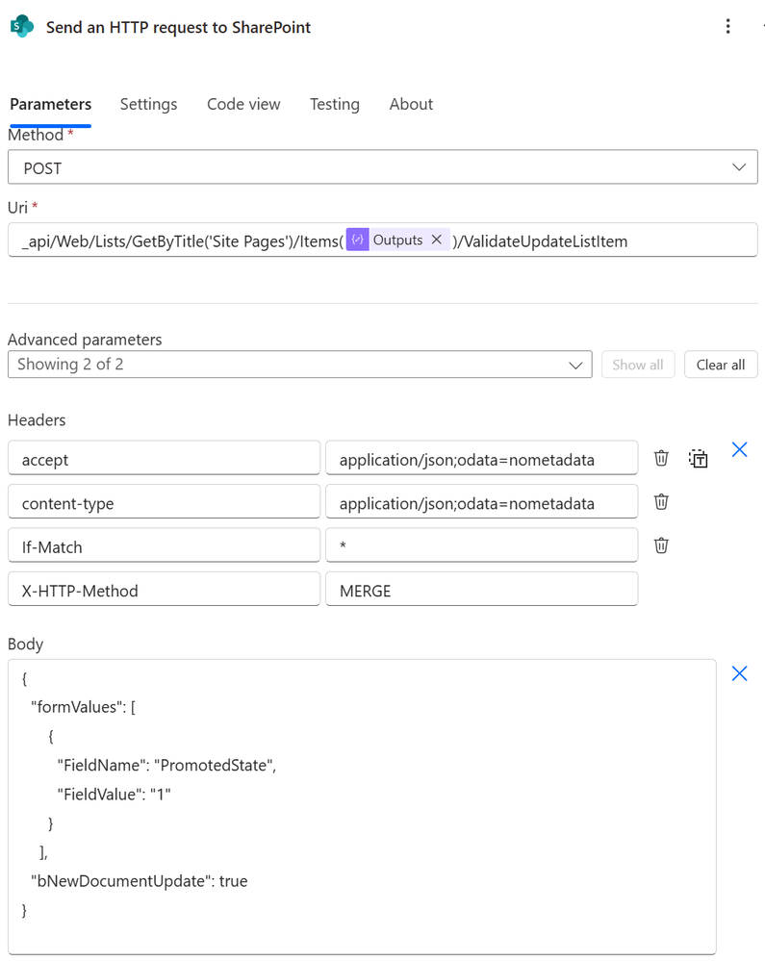The width and height of the screenshot is (765, 961).
Task: Switch headers to text mode icon
Action: (x=699, y=459)
